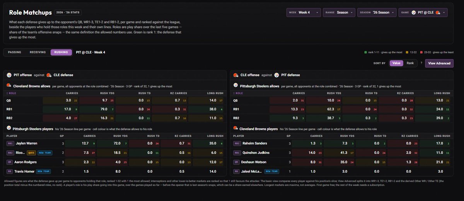Click yellow 12-22 legend swatch
This screenshot has height=201, width=464.
point(408,52)
